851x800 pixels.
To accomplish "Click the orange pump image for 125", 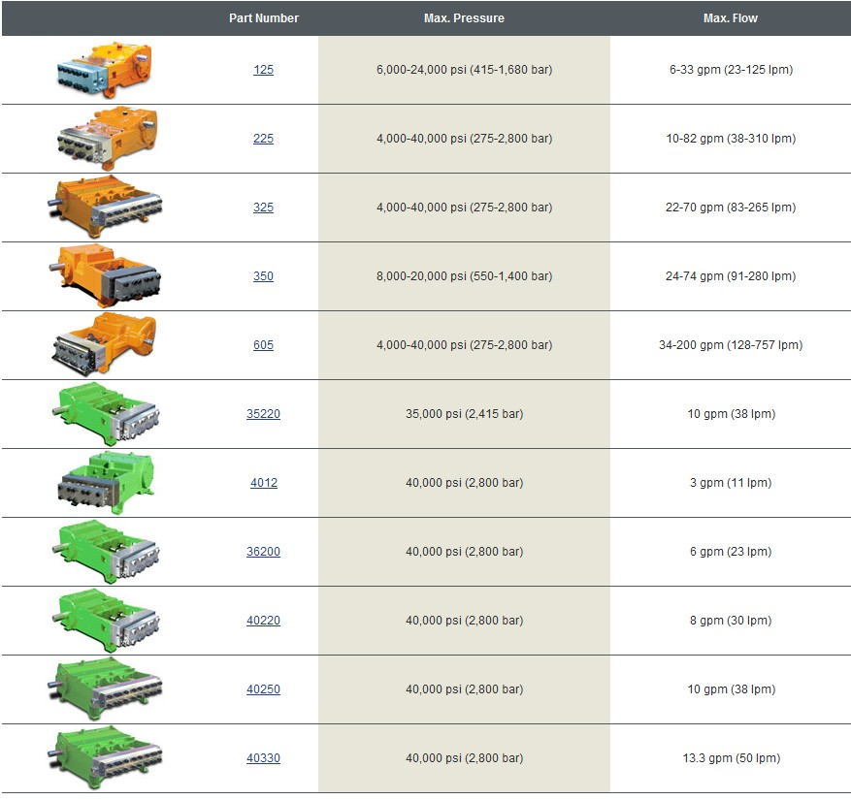I will point(104,70).
